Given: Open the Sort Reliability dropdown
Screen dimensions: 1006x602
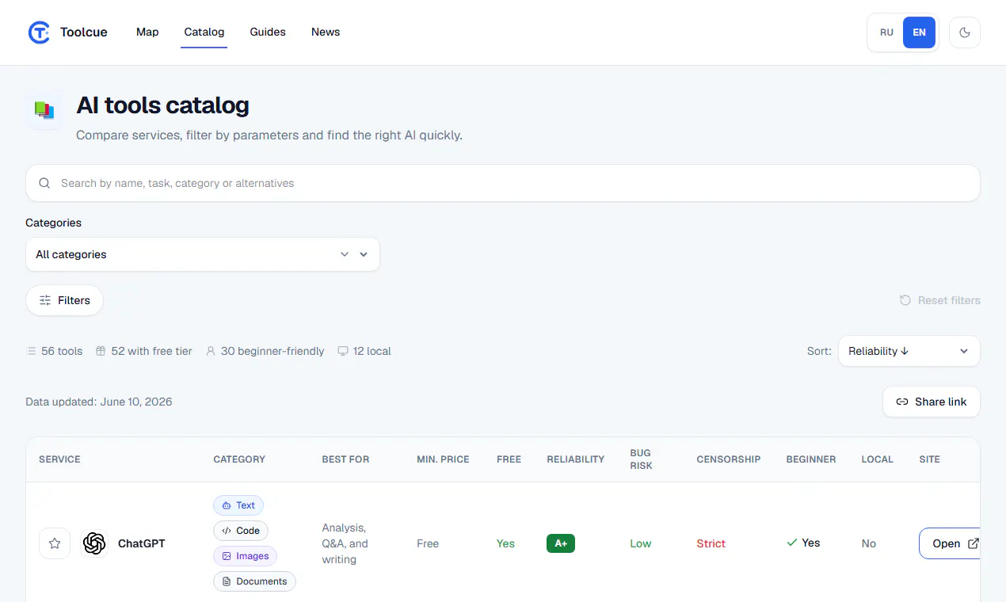Looking at the screenshot, I should [909, 351].
